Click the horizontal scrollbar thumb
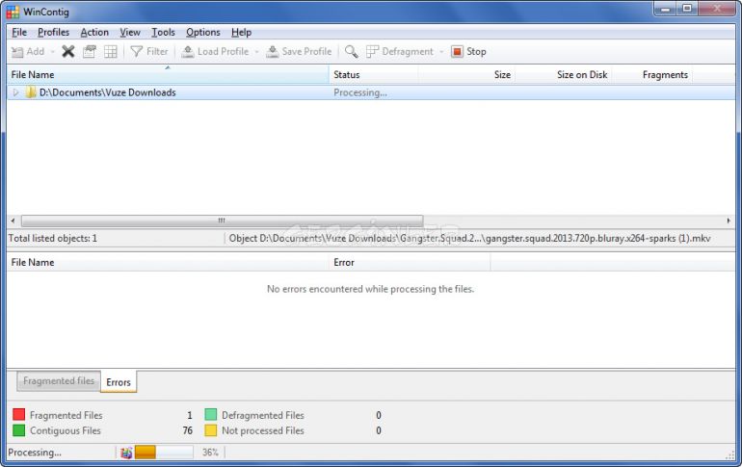The height and width of the screenshot is (467, 742). [x=222, y=221]
